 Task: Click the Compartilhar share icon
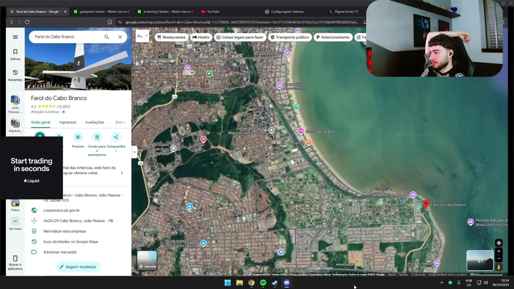[x=116, y=137]
